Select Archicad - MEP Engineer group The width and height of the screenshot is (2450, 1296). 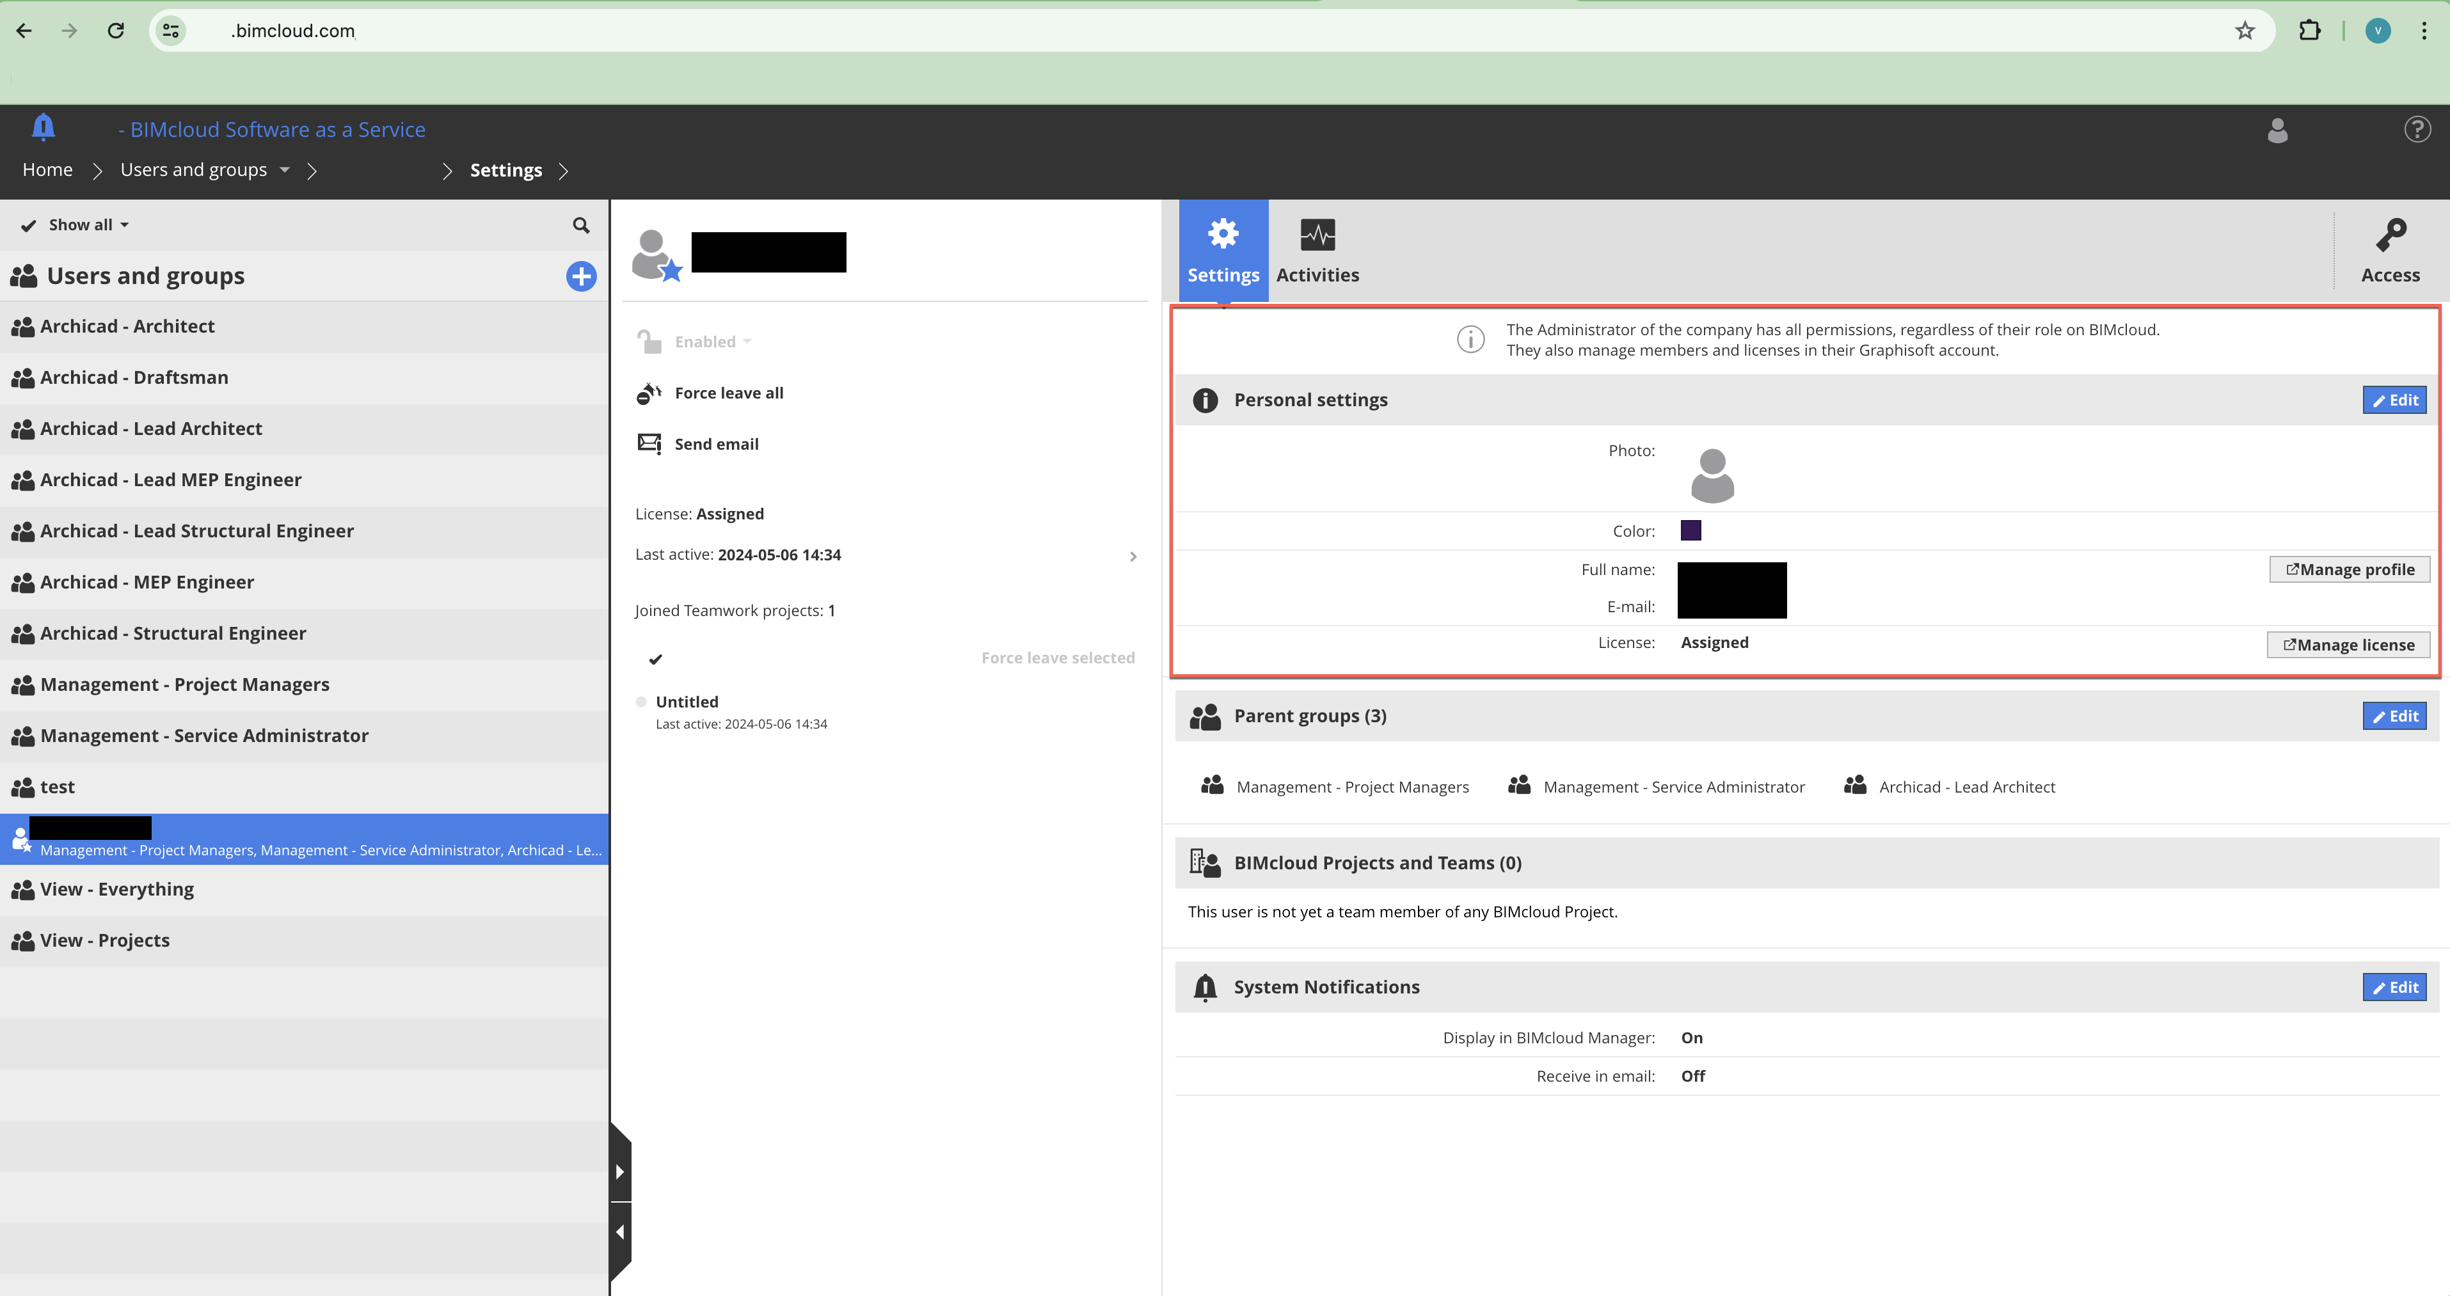tap(305, 583)
